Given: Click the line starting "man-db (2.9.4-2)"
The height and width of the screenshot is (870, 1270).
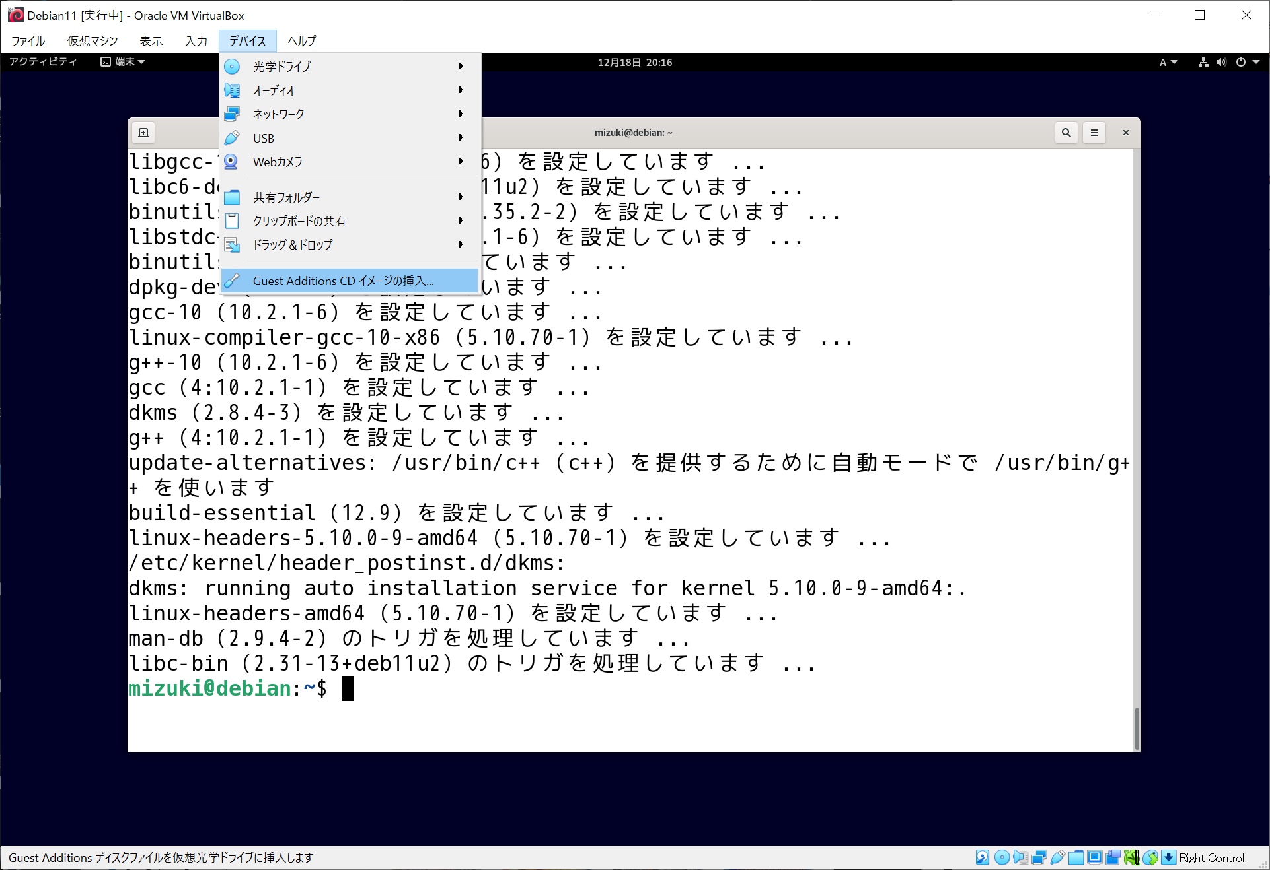Looking at the screenshot, I should coord(409,638).
